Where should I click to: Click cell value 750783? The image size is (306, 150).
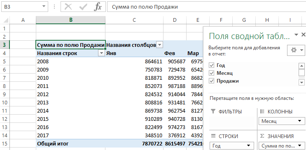tap(134, 70)
